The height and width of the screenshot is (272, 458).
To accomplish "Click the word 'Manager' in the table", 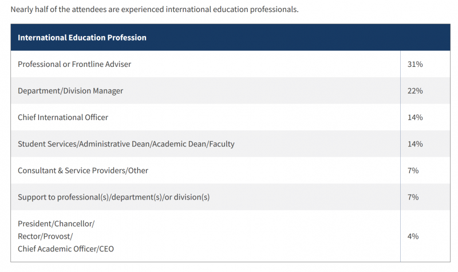I will (108, 91).
